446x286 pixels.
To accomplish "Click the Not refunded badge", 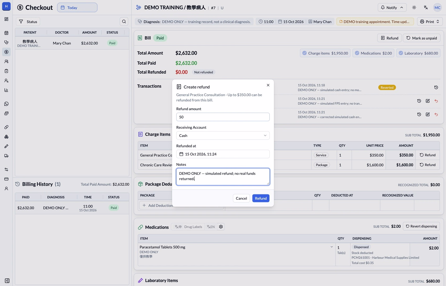I will pyautogui.click(x=203, y=72).
